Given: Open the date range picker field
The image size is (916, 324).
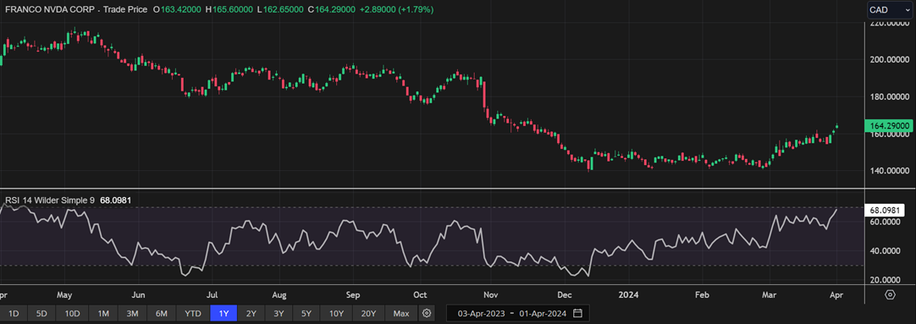Looking at the screenshot, I should click(x=517, y=314).
